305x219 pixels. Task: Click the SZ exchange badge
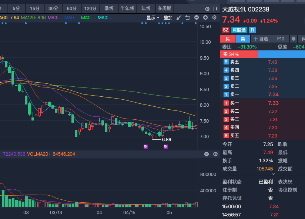(x=226, y=30)
